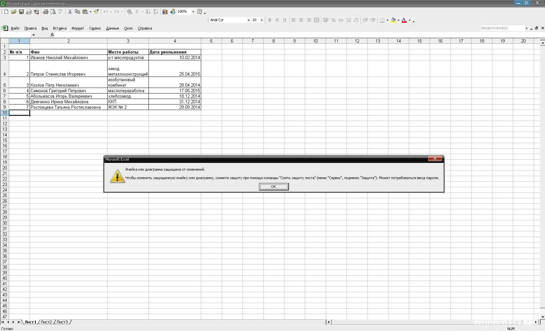Screen dimensions: 545x331
Task: Click the Merge and Center icon
Action: pyautogui.click(x=316, y=20)
